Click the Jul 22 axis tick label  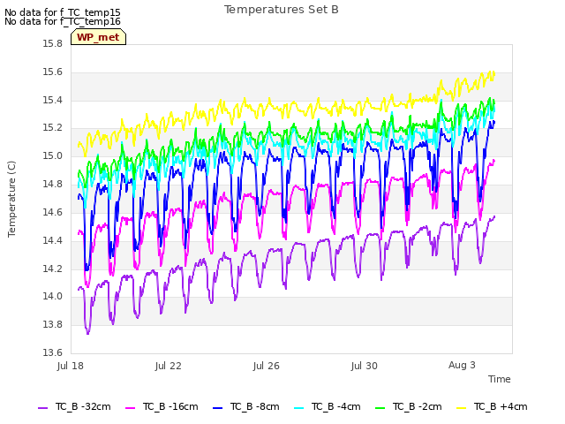click(x=169, y=366)
